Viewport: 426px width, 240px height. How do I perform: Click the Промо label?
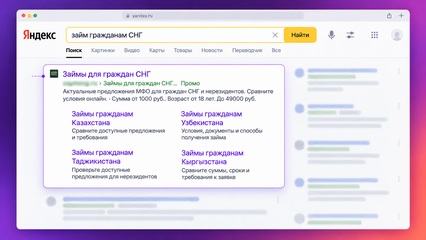point(190,83)
